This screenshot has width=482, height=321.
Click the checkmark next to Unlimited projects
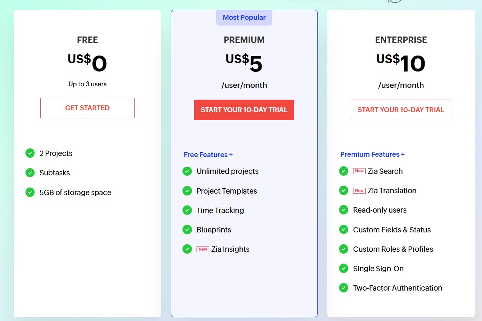pyautogui.click(x=187, y=171)
